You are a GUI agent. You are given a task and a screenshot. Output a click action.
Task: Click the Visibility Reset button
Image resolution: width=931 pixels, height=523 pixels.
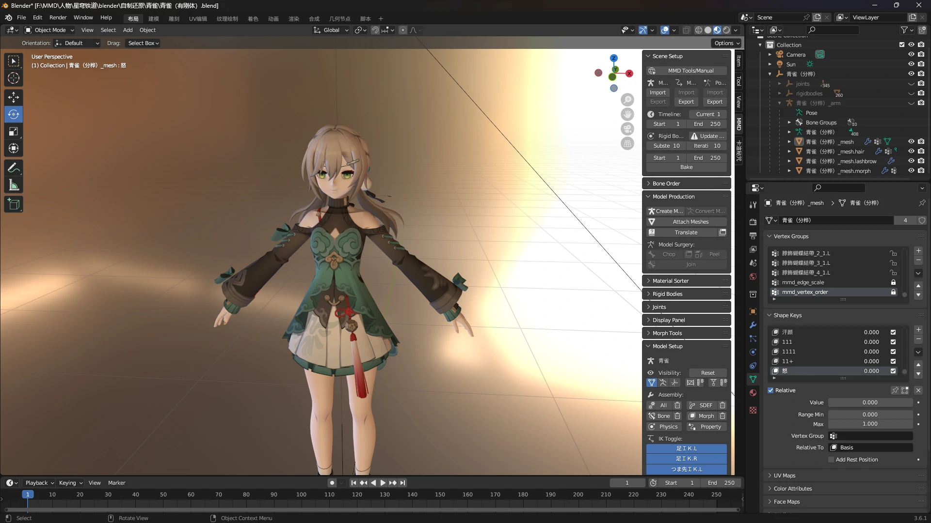point(707,373)
